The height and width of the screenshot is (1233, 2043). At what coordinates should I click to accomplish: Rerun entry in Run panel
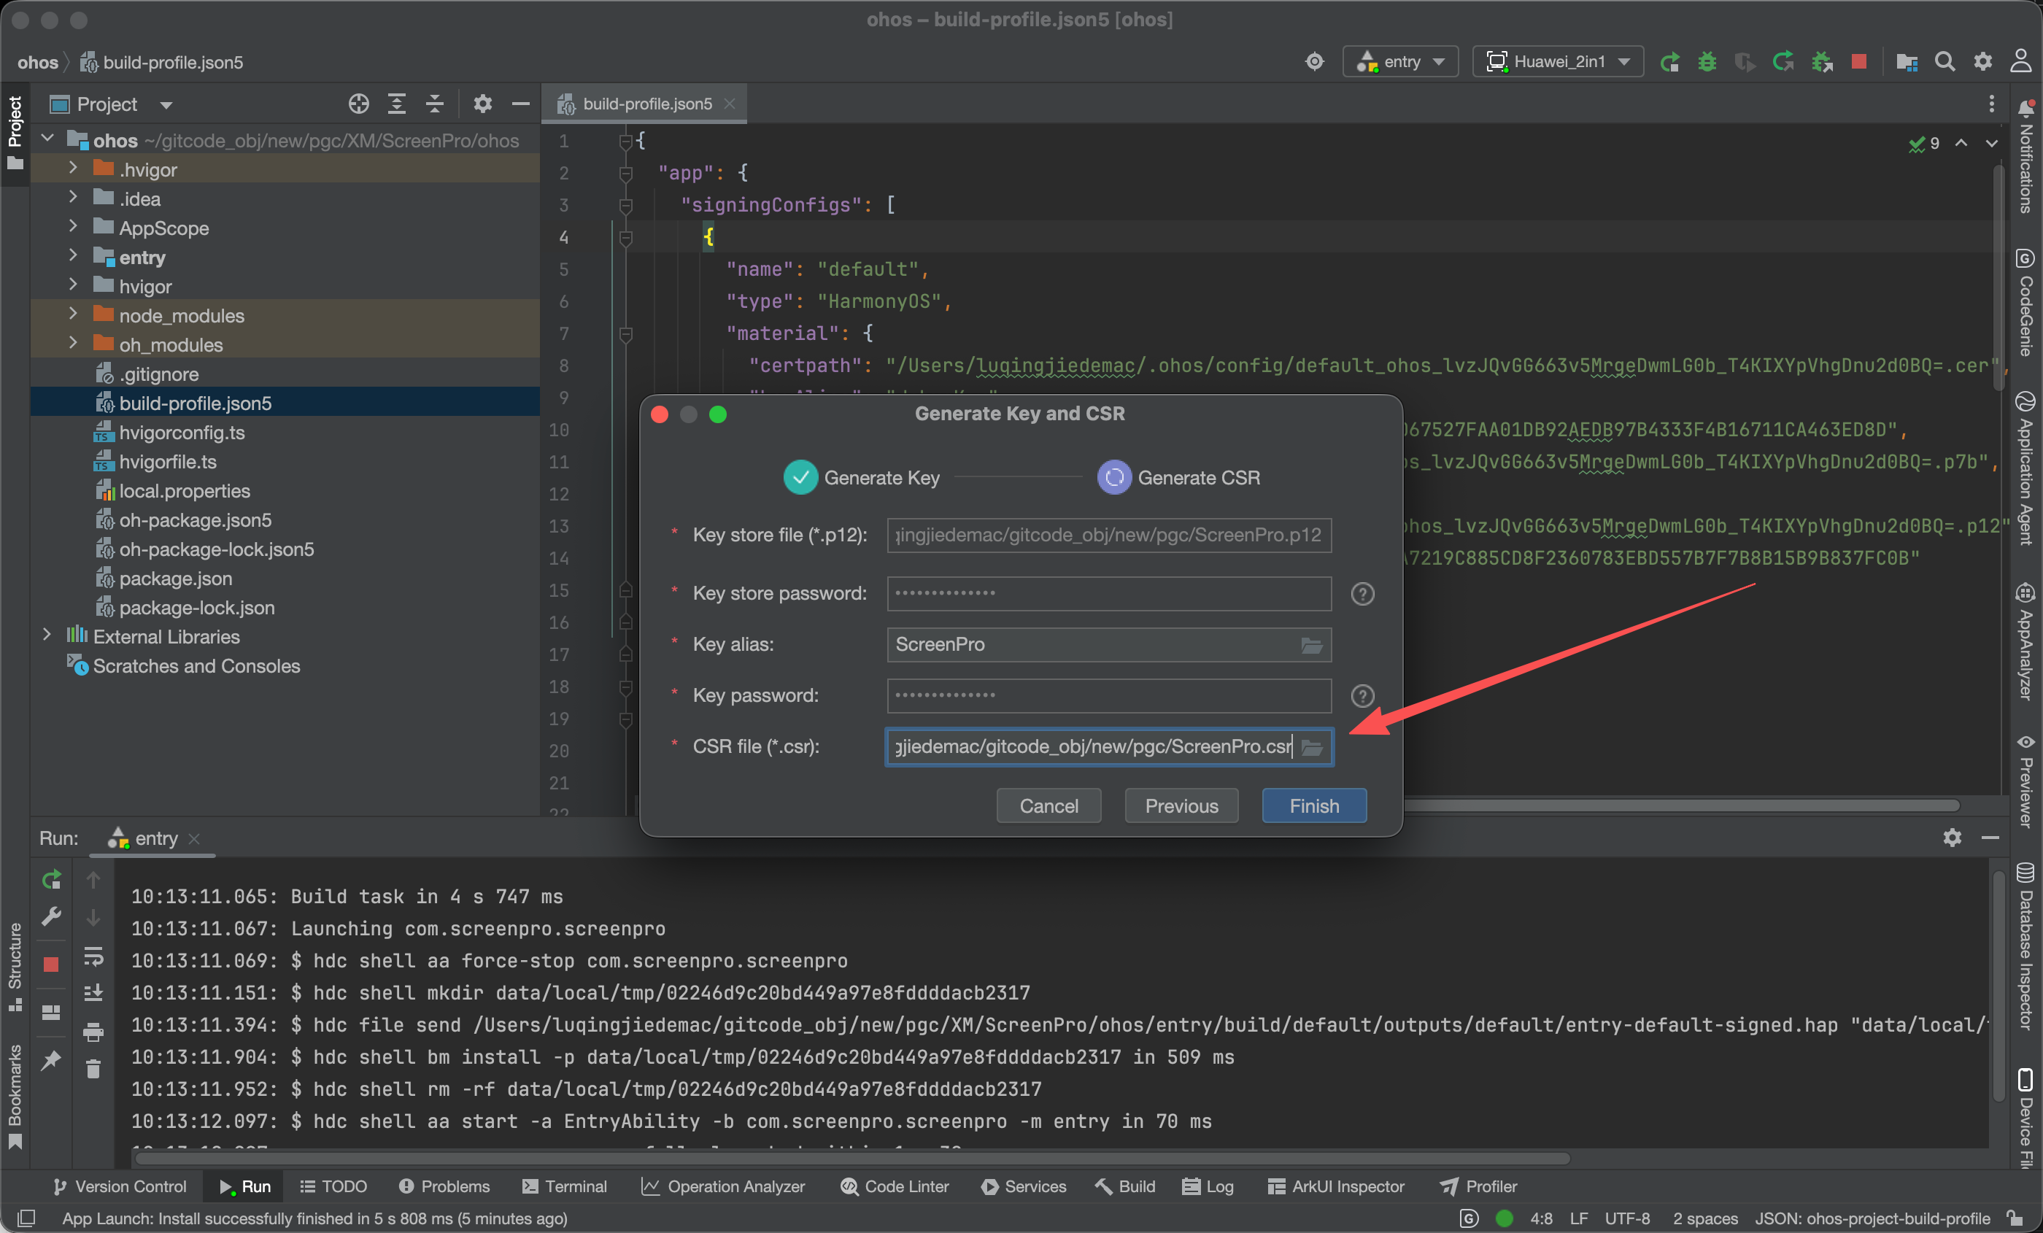[51, 880]
